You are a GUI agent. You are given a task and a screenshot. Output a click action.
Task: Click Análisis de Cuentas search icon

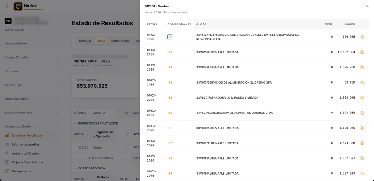click(x=7, y=153)
